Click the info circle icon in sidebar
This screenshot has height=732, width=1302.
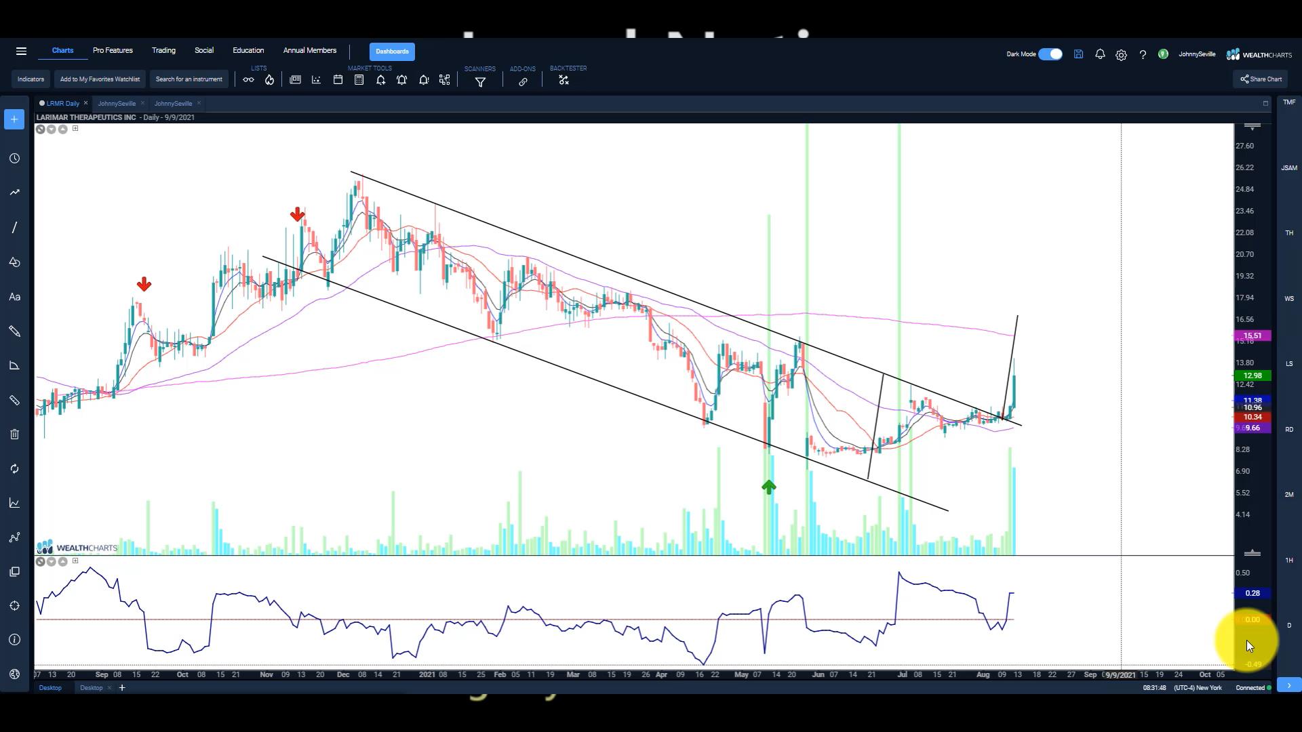(x=14, y=640)
